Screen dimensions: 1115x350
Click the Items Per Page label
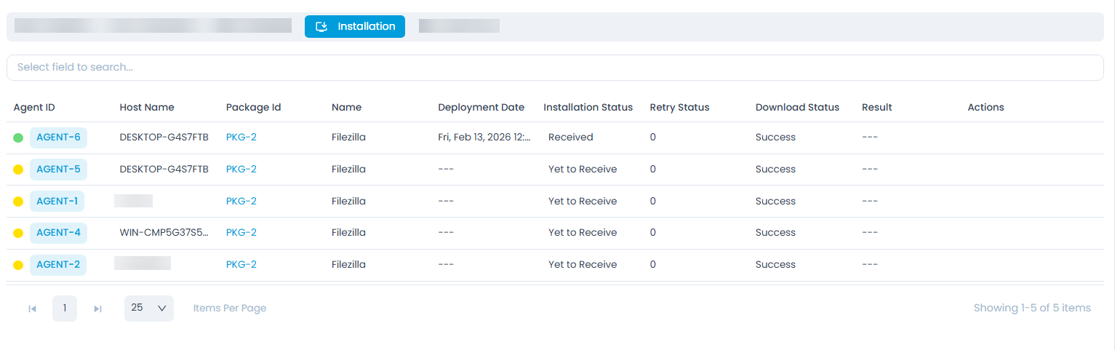(x=230, y=309)
